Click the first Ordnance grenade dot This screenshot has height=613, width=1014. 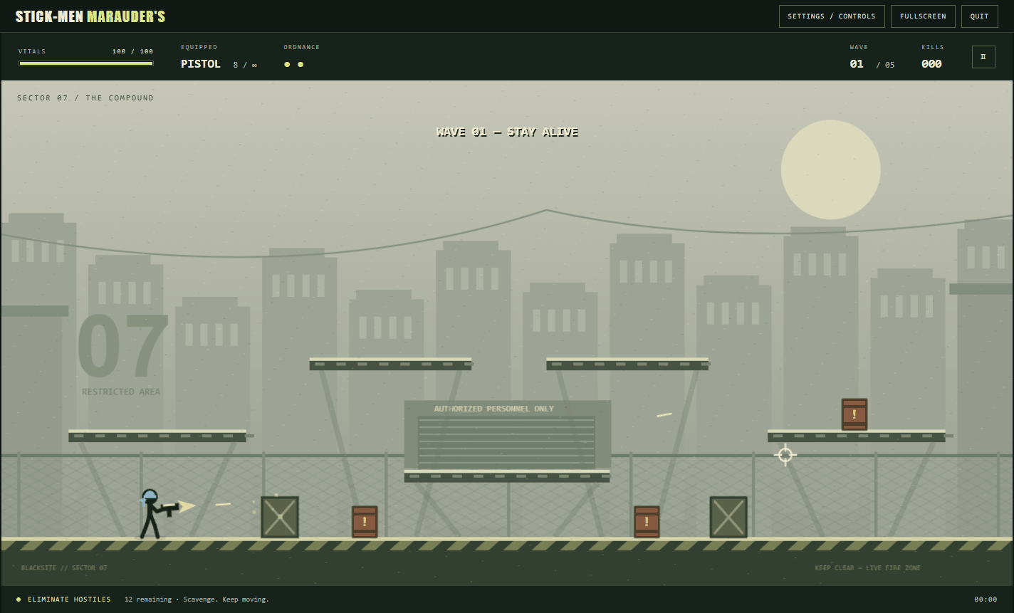click(287, 64)
